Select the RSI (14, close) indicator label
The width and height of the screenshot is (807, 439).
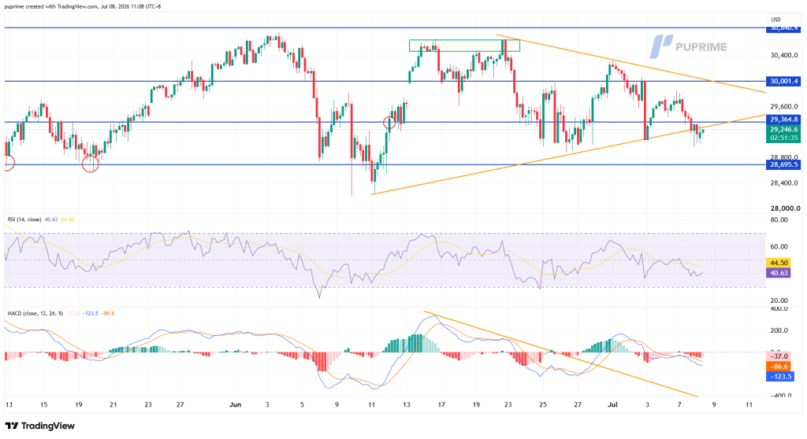point(24,219)
